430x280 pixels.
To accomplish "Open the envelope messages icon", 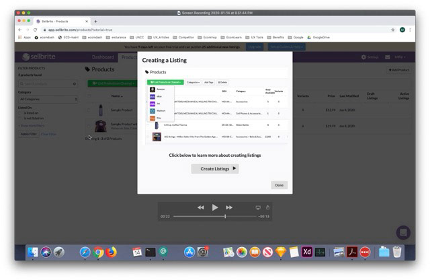I will point(388,57).
